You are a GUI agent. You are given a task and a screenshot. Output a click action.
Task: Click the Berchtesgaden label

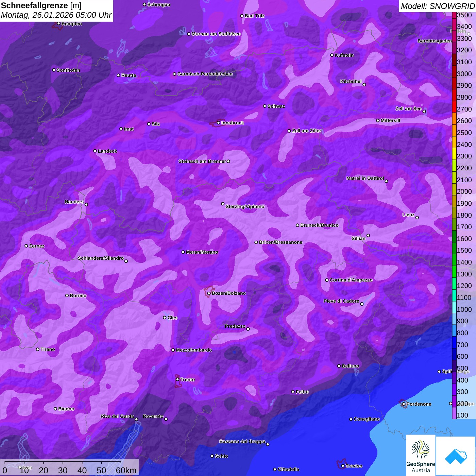(435, 41)
